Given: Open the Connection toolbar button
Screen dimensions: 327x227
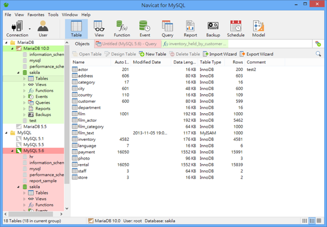Looking at the screenshot, I should point(17,29).
